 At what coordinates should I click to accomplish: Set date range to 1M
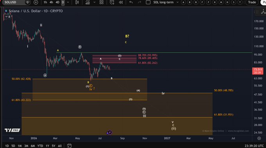[x=20, y=146]
